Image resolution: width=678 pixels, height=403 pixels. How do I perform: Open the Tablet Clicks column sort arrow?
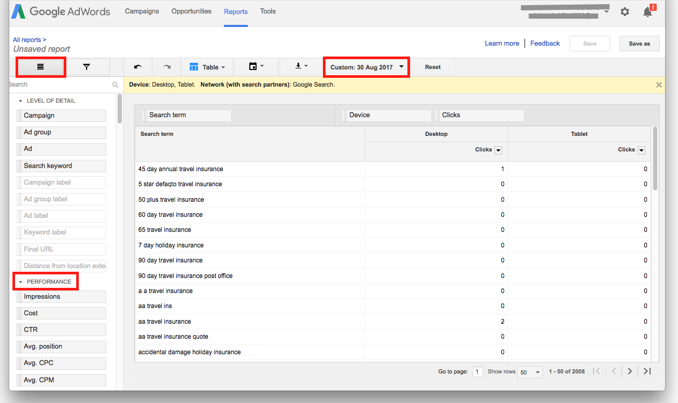point(641,150)
